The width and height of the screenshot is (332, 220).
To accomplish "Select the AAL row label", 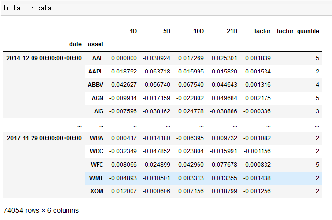I will (97, 58).
